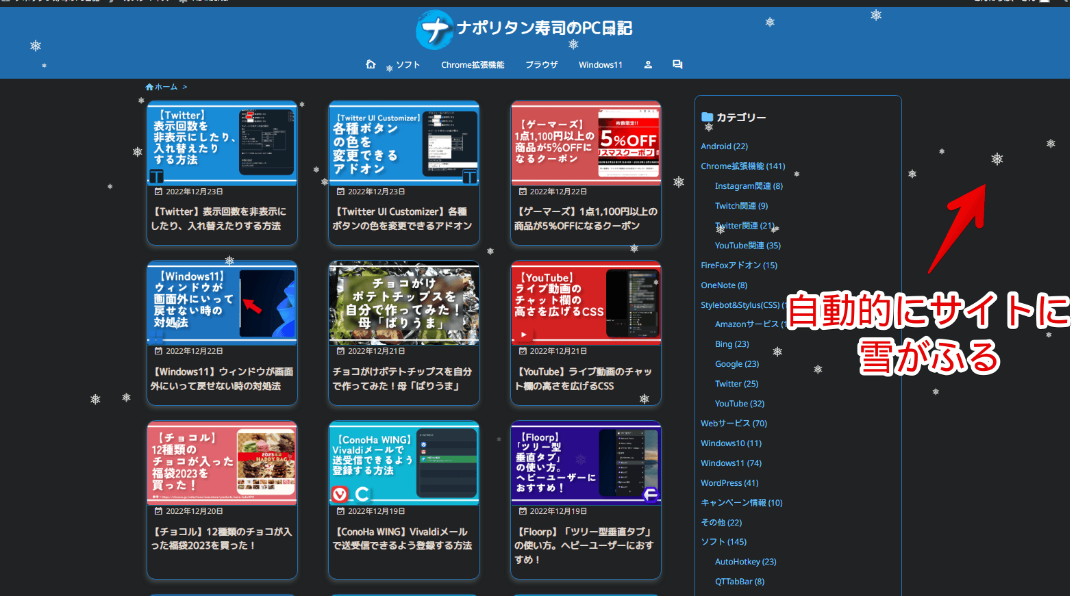1076x596 pixels.
Task: Open the Chrome拡張機能 (141) category
Action: (742, 166)
